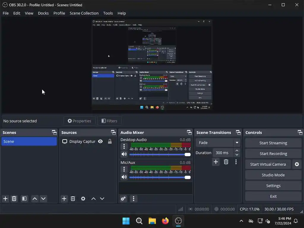Open Desktop Audio options three-dot menu

124,146
